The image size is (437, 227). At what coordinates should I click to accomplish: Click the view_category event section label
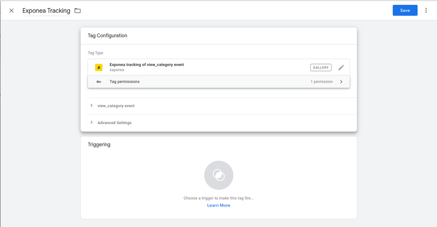click(116, 106)
